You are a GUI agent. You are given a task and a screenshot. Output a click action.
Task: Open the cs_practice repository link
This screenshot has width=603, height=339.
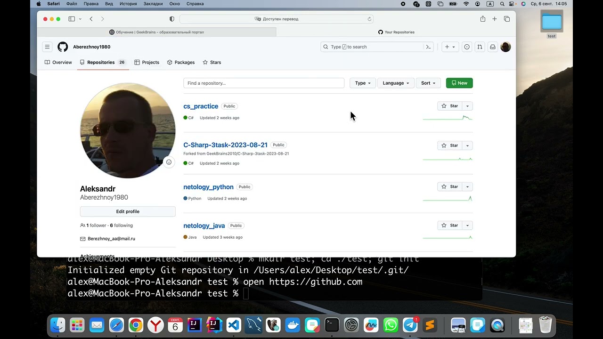pyautogui.click(x=201, y=106)
